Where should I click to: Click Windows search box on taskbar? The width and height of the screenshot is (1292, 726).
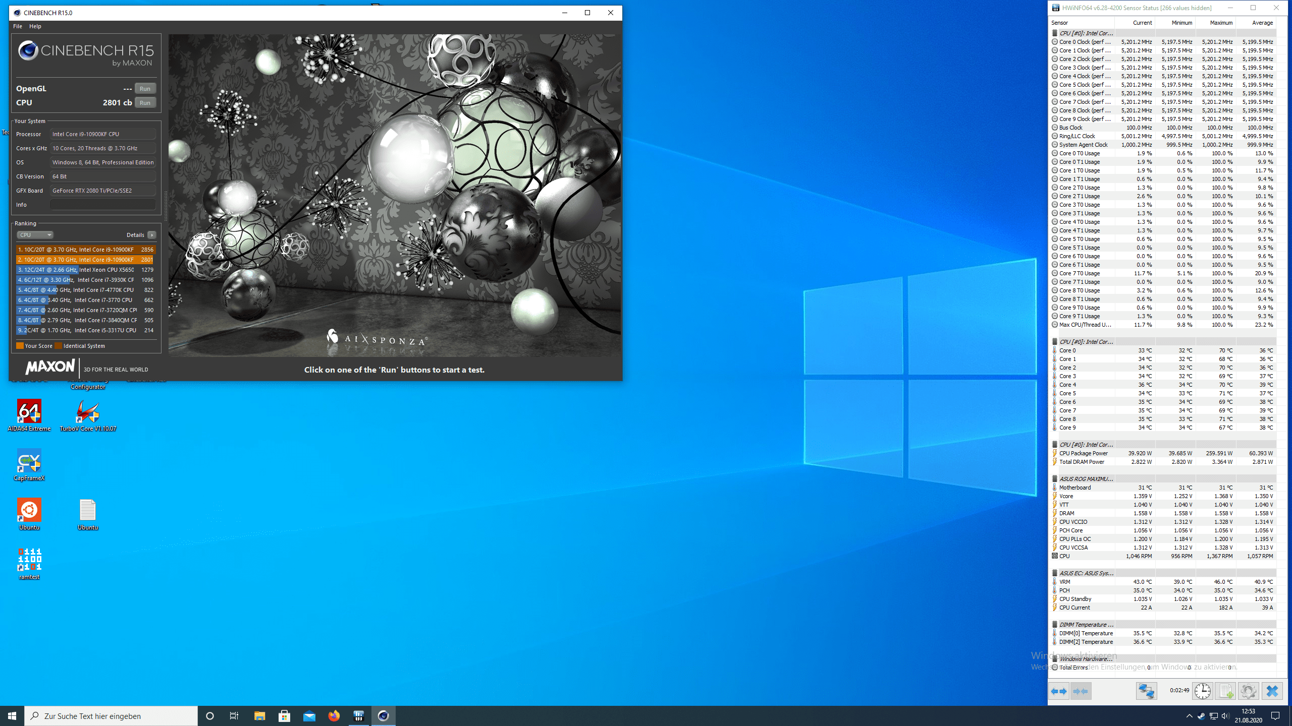(111, 716)
